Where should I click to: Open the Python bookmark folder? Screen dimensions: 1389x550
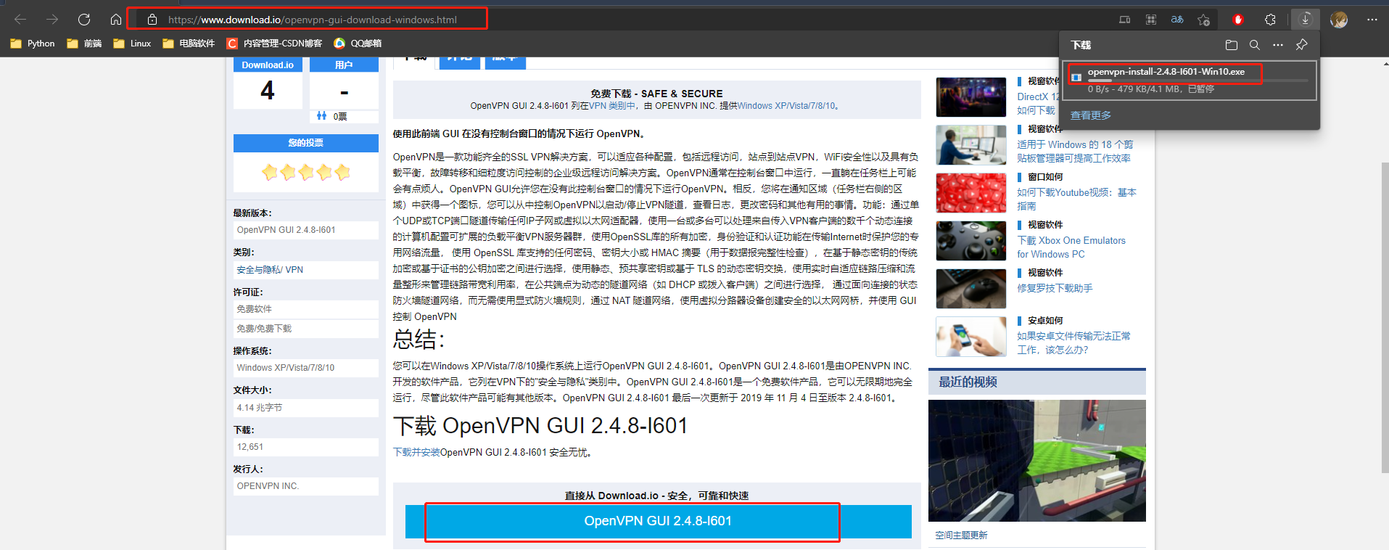(33, 44)
